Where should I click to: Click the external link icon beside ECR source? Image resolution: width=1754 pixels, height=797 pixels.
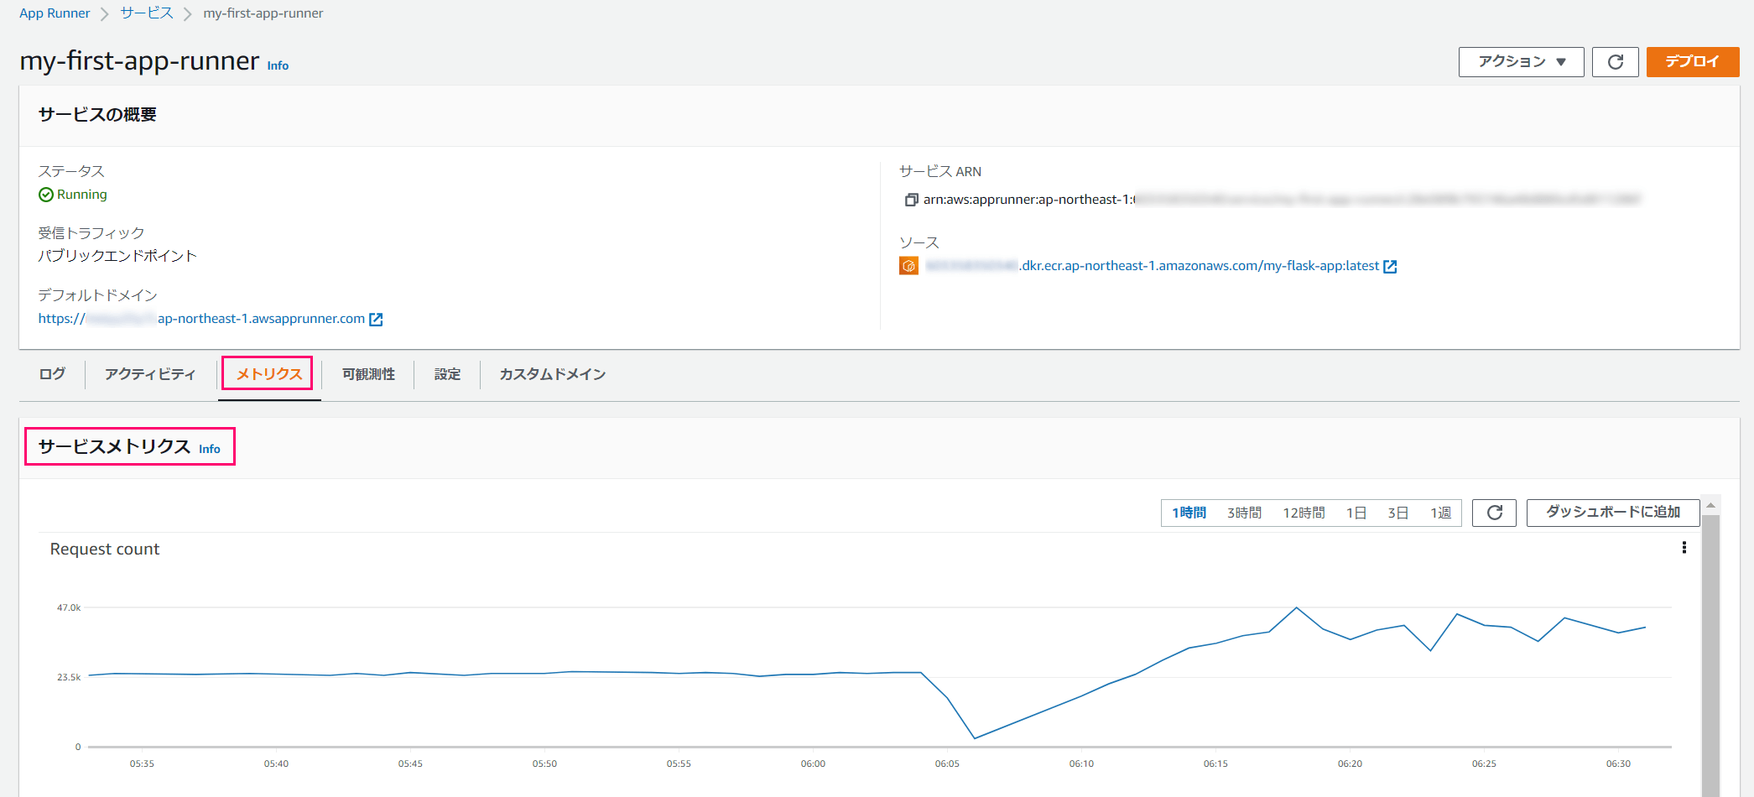coord(1390,267)
